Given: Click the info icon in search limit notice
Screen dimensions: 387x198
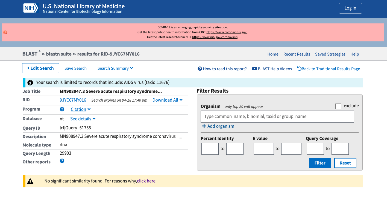Looking at the screenshot, I should 30,83.
